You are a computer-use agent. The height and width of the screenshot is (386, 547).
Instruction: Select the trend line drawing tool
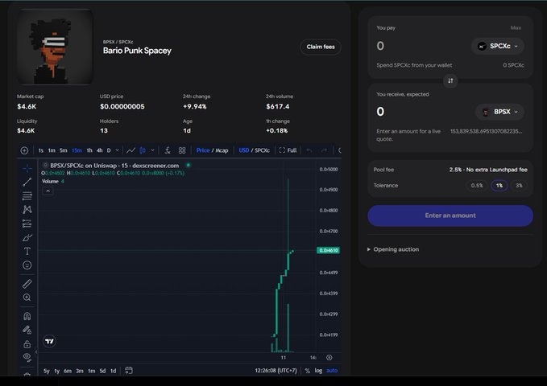27,182
